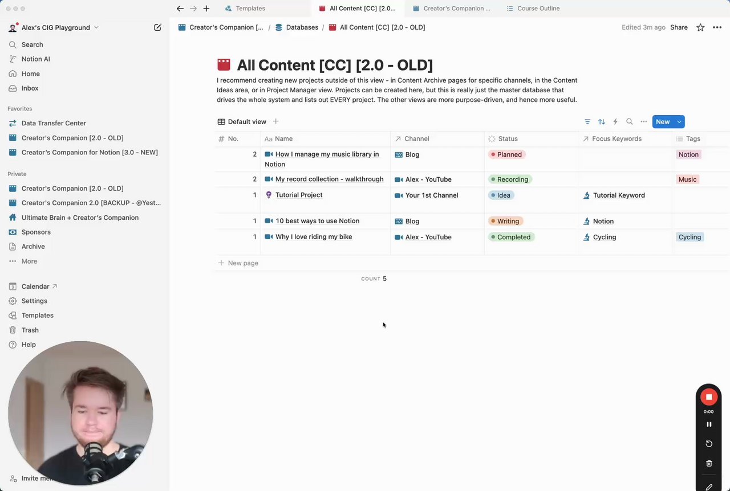Open the sort options icon
Viewport: 730px width, 491px height.
pyautogui.click(x=602, y=121)
